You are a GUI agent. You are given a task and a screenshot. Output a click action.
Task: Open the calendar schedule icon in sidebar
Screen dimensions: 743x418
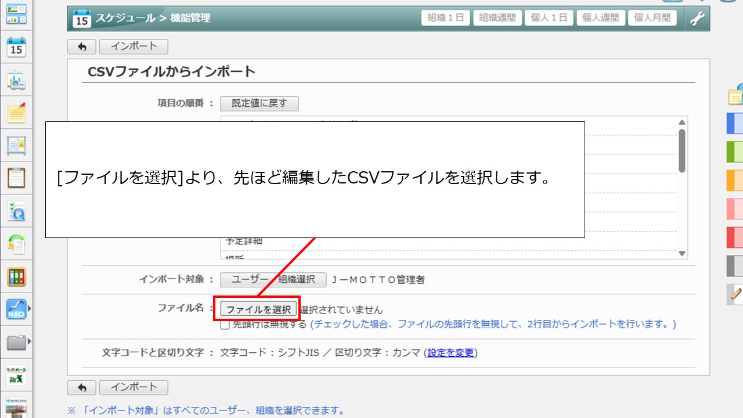[16, 48]
